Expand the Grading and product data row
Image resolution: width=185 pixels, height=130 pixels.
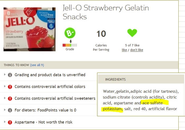point(5,75)
